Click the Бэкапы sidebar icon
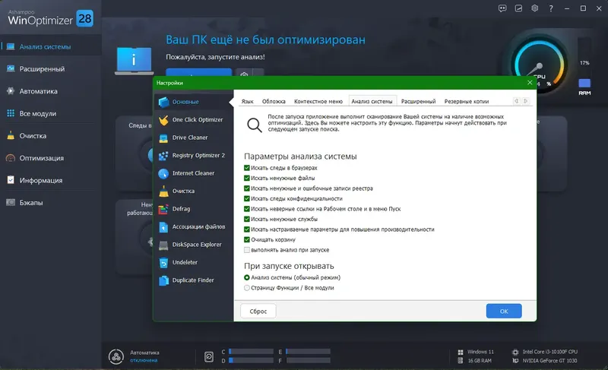The height and width of the screenshot is (370, 608). coord(11,202)
